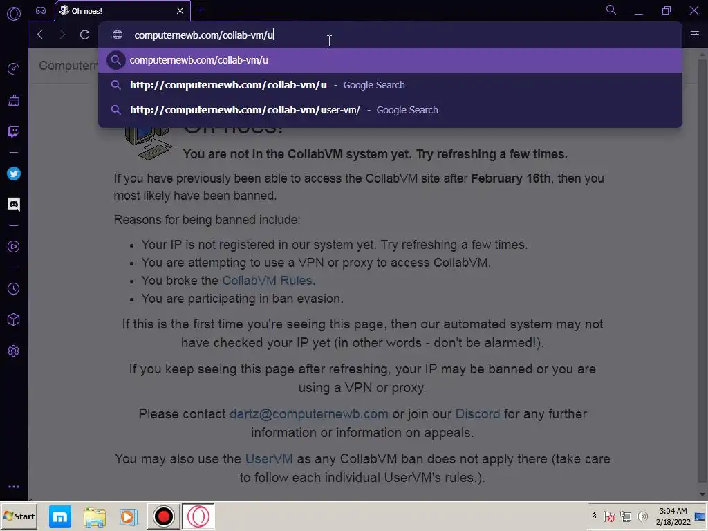Click the globe site info icon
The height and width of the screenshot is (531, 708).
[x=118, y=35]
